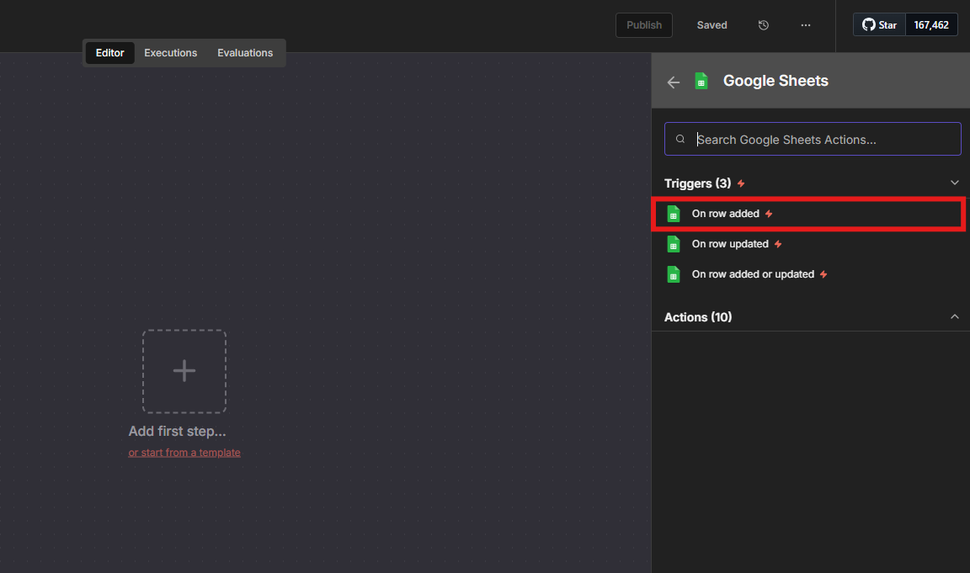Click the GitHub Star button
Viewport: 970px width, 573px height.
coord(880,25)
